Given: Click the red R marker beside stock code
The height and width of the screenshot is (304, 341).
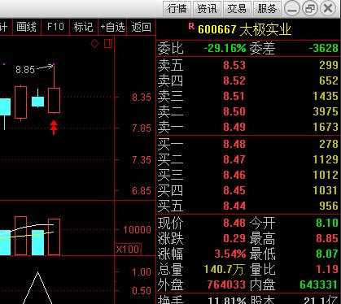Looking at the screenshot, I should pyautogui.click(x=191, y=26).
